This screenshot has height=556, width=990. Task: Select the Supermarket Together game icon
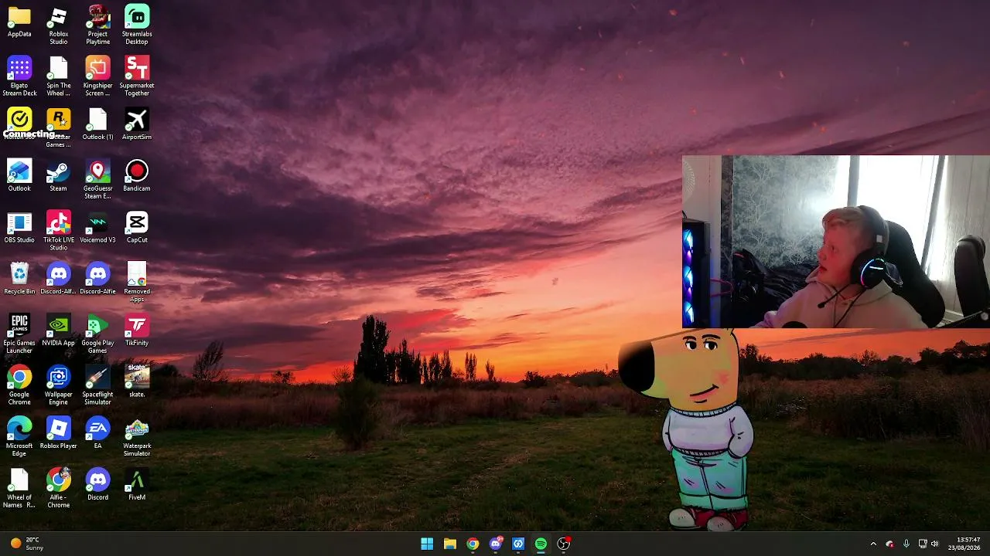pyautogui.click(x=137, y=69)
